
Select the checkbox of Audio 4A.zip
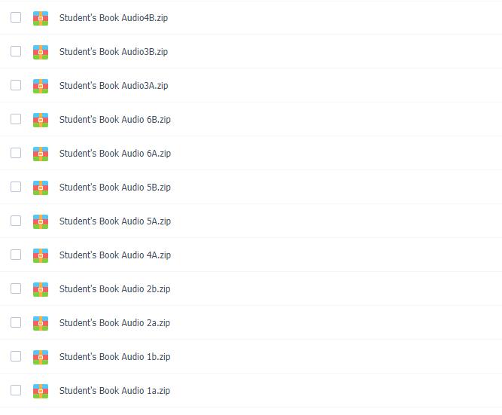pos(16,255)
